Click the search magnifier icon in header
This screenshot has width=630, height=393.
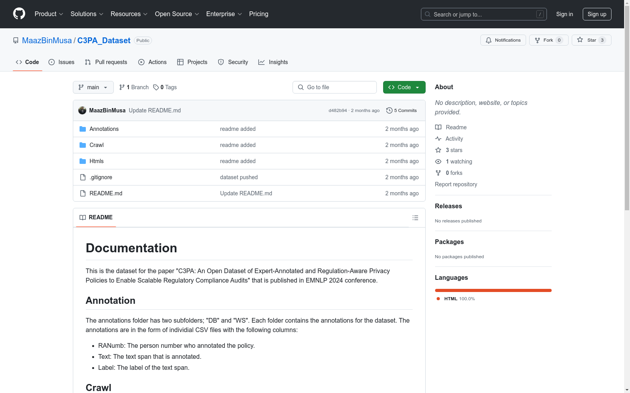(x=428, y=14)
